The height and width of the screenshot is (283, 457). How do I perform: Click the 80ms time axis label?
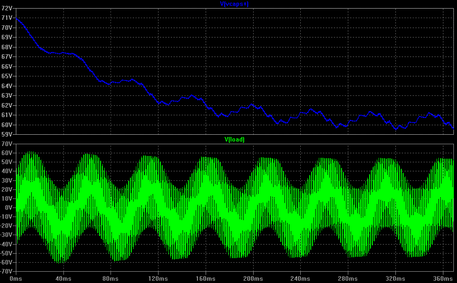[x=111, y=278]
